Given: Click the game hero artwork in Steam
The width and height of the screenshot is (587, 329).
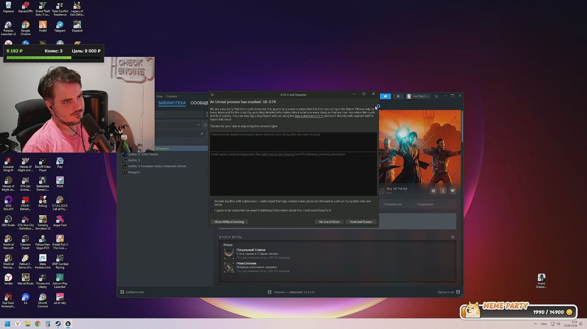Looking at the screenshot, I should [420, 146].
